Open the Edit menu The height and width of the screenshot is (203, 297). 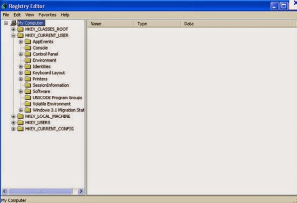pyautogui.click(x=17, y=15)
